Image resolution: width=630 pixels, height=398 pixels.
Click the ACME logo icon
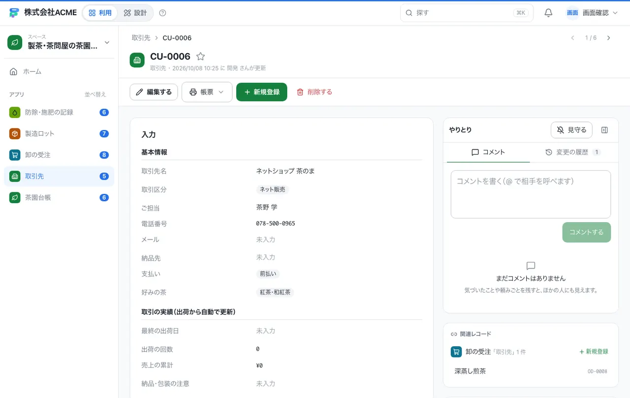pos(14,13)
